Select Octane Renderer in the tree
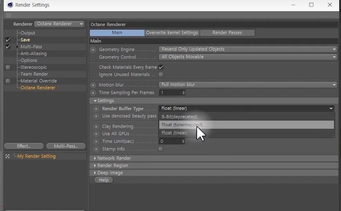The image size is (341, 211). (38, 88)
